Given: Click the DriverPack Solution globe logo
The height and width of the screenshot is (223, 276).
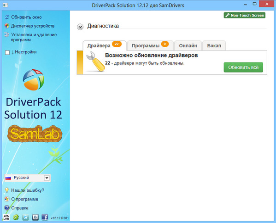Looking at the screenshot, I should [34, 80].
